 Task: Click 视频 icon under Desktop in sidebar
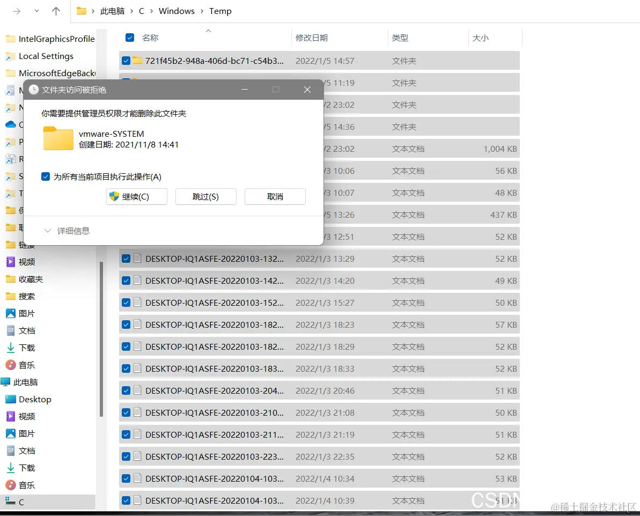pyautogui.click(x=11, y=416)
